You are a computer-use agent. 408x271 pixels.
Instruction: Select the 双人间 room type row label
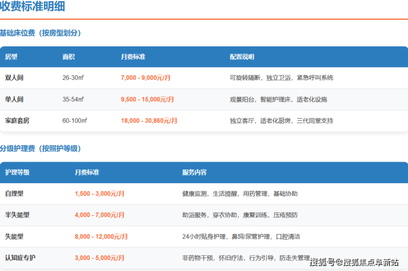tap(14, 78)
